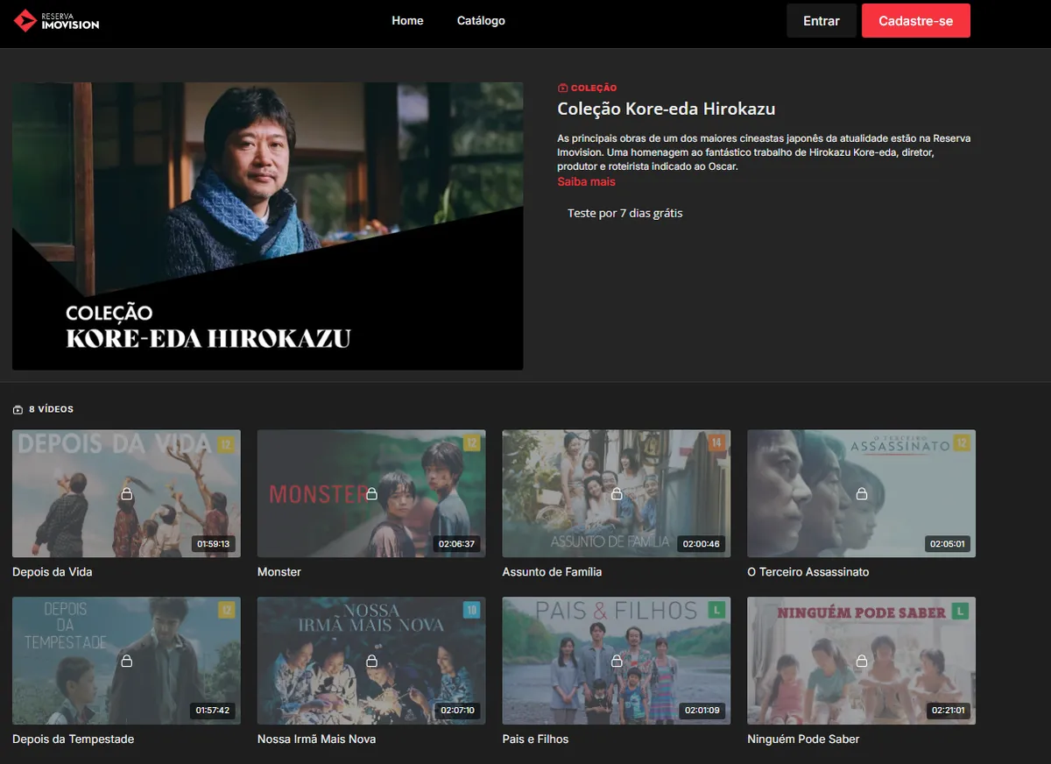1051x764 pixels.
Task: Click green L rating badge on Pais e Filhos
Action: pyautogui.click(x=717, y=611)
